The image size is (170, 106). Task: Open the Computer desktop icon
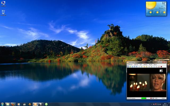tap(3, 3)
